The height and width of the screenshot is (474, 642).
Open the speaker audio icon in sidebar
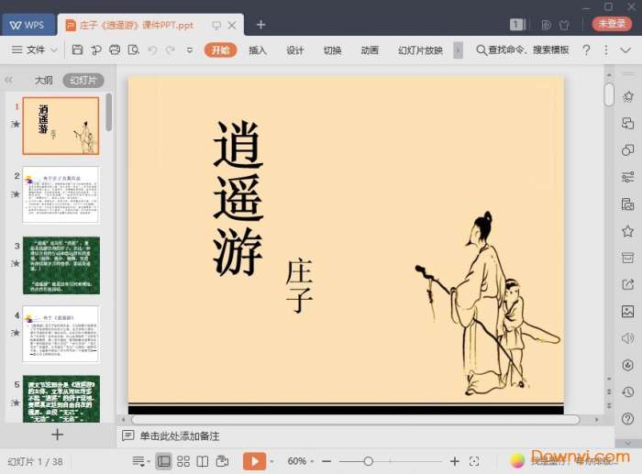pyautogui.click(x=627, y=338)
